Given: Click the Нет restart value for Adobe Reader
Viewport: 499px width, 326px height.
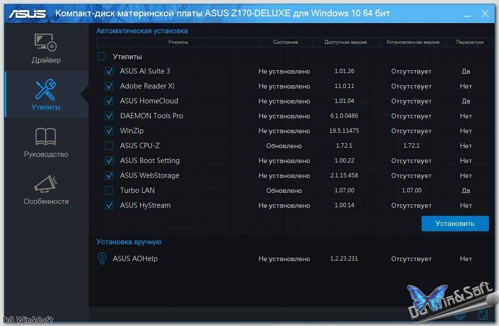Looking at the screenshot, I should tap(466, 86).
